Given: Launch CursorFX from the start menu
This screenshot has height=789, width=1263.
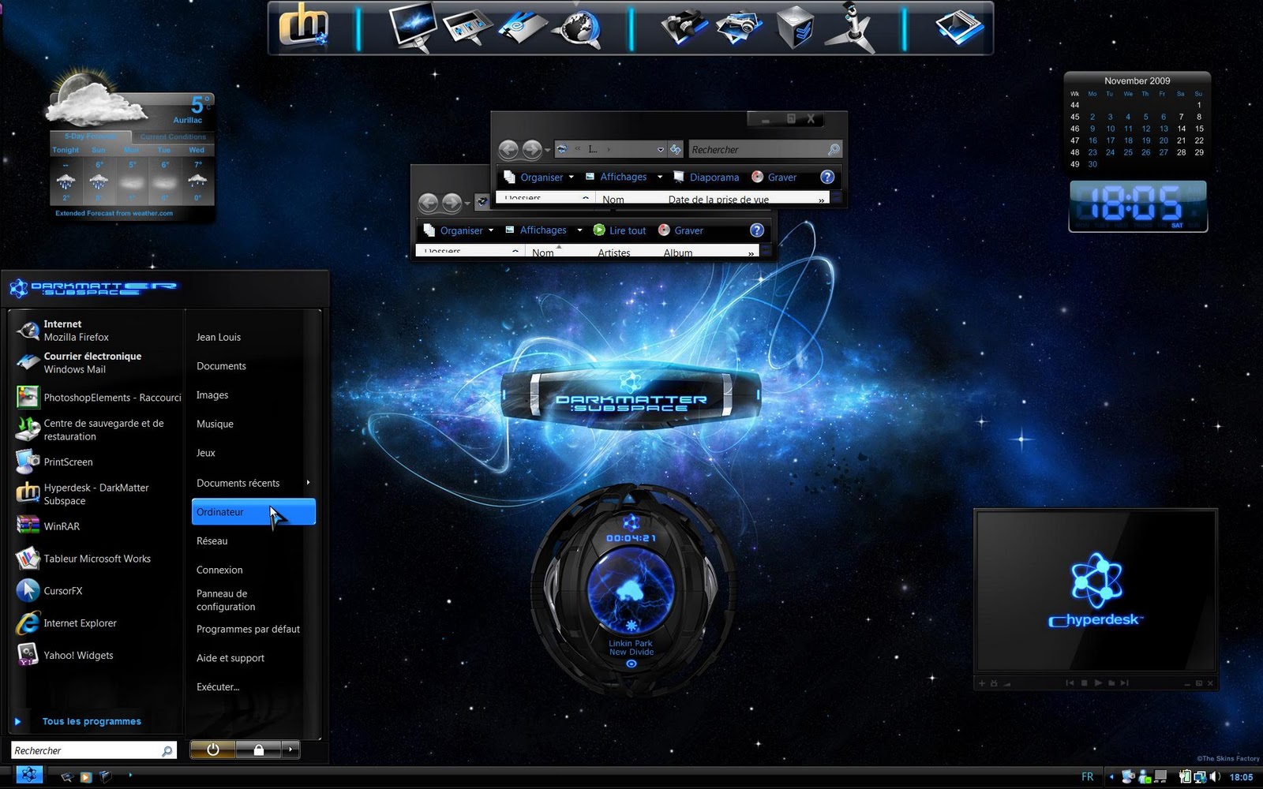Looking at the screenshot, I should coord(96,590).
